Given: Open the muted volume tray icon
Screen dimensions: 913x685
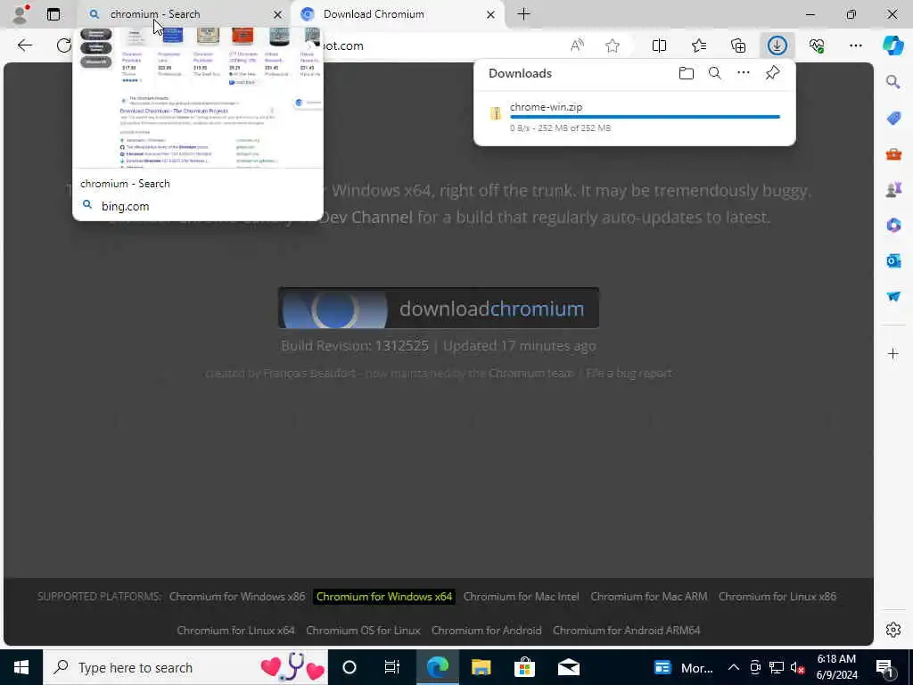Looking at the screenshot, I should (798, 667).
